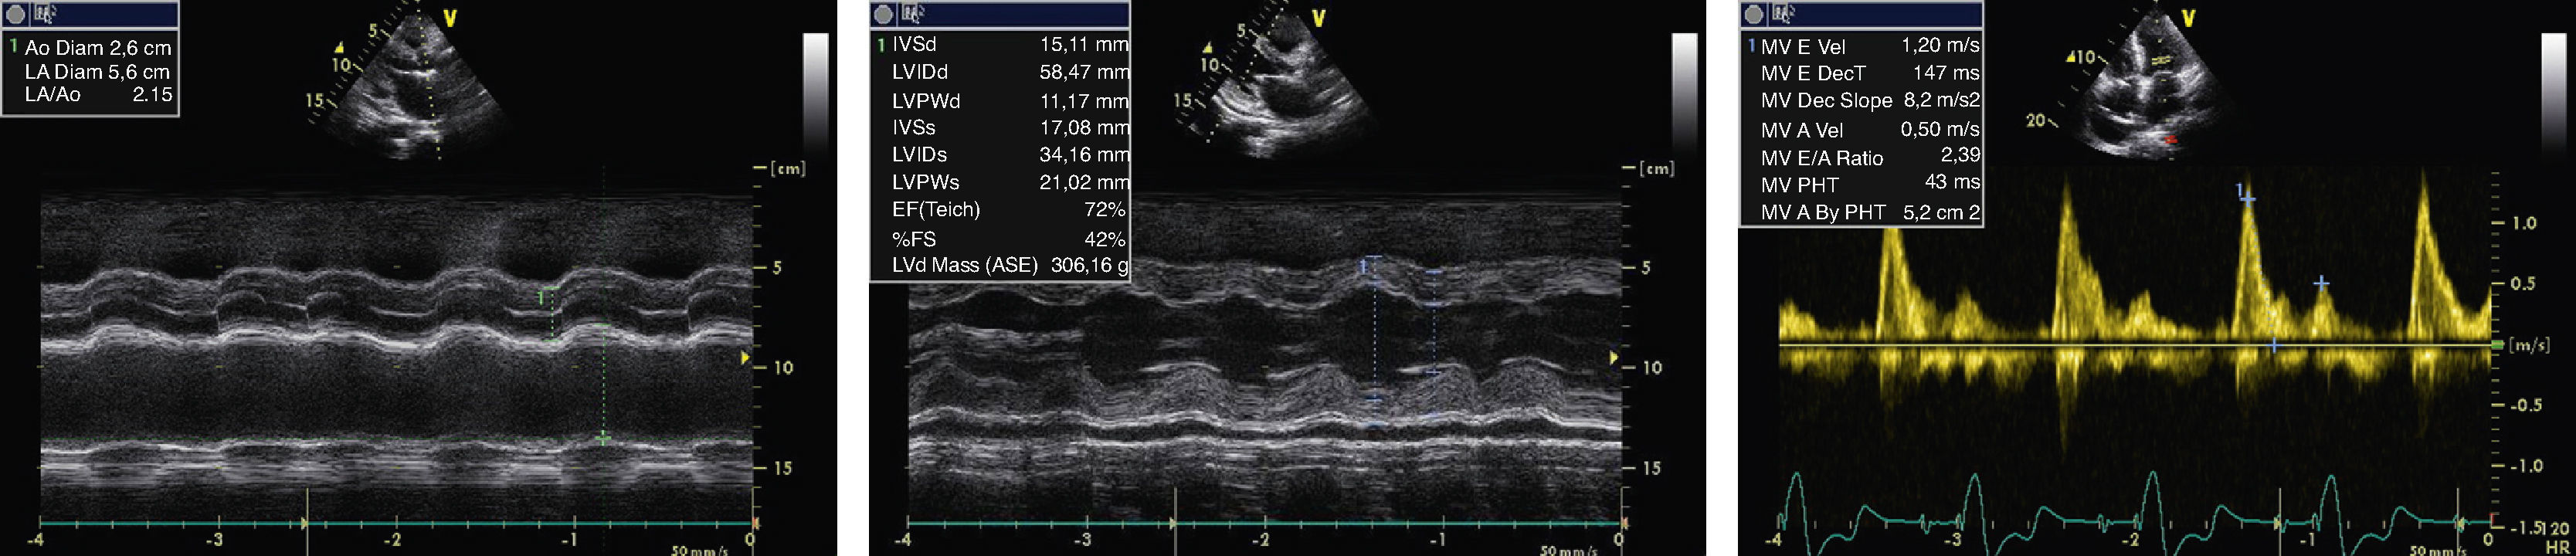Click the yellow V probe marker in the LVIDd panel
The image size is (2576, 556).
(1318, 19)
